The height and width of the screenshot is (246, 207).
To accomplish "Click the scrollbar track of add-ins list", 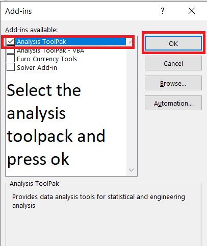I will click(131, 106).
